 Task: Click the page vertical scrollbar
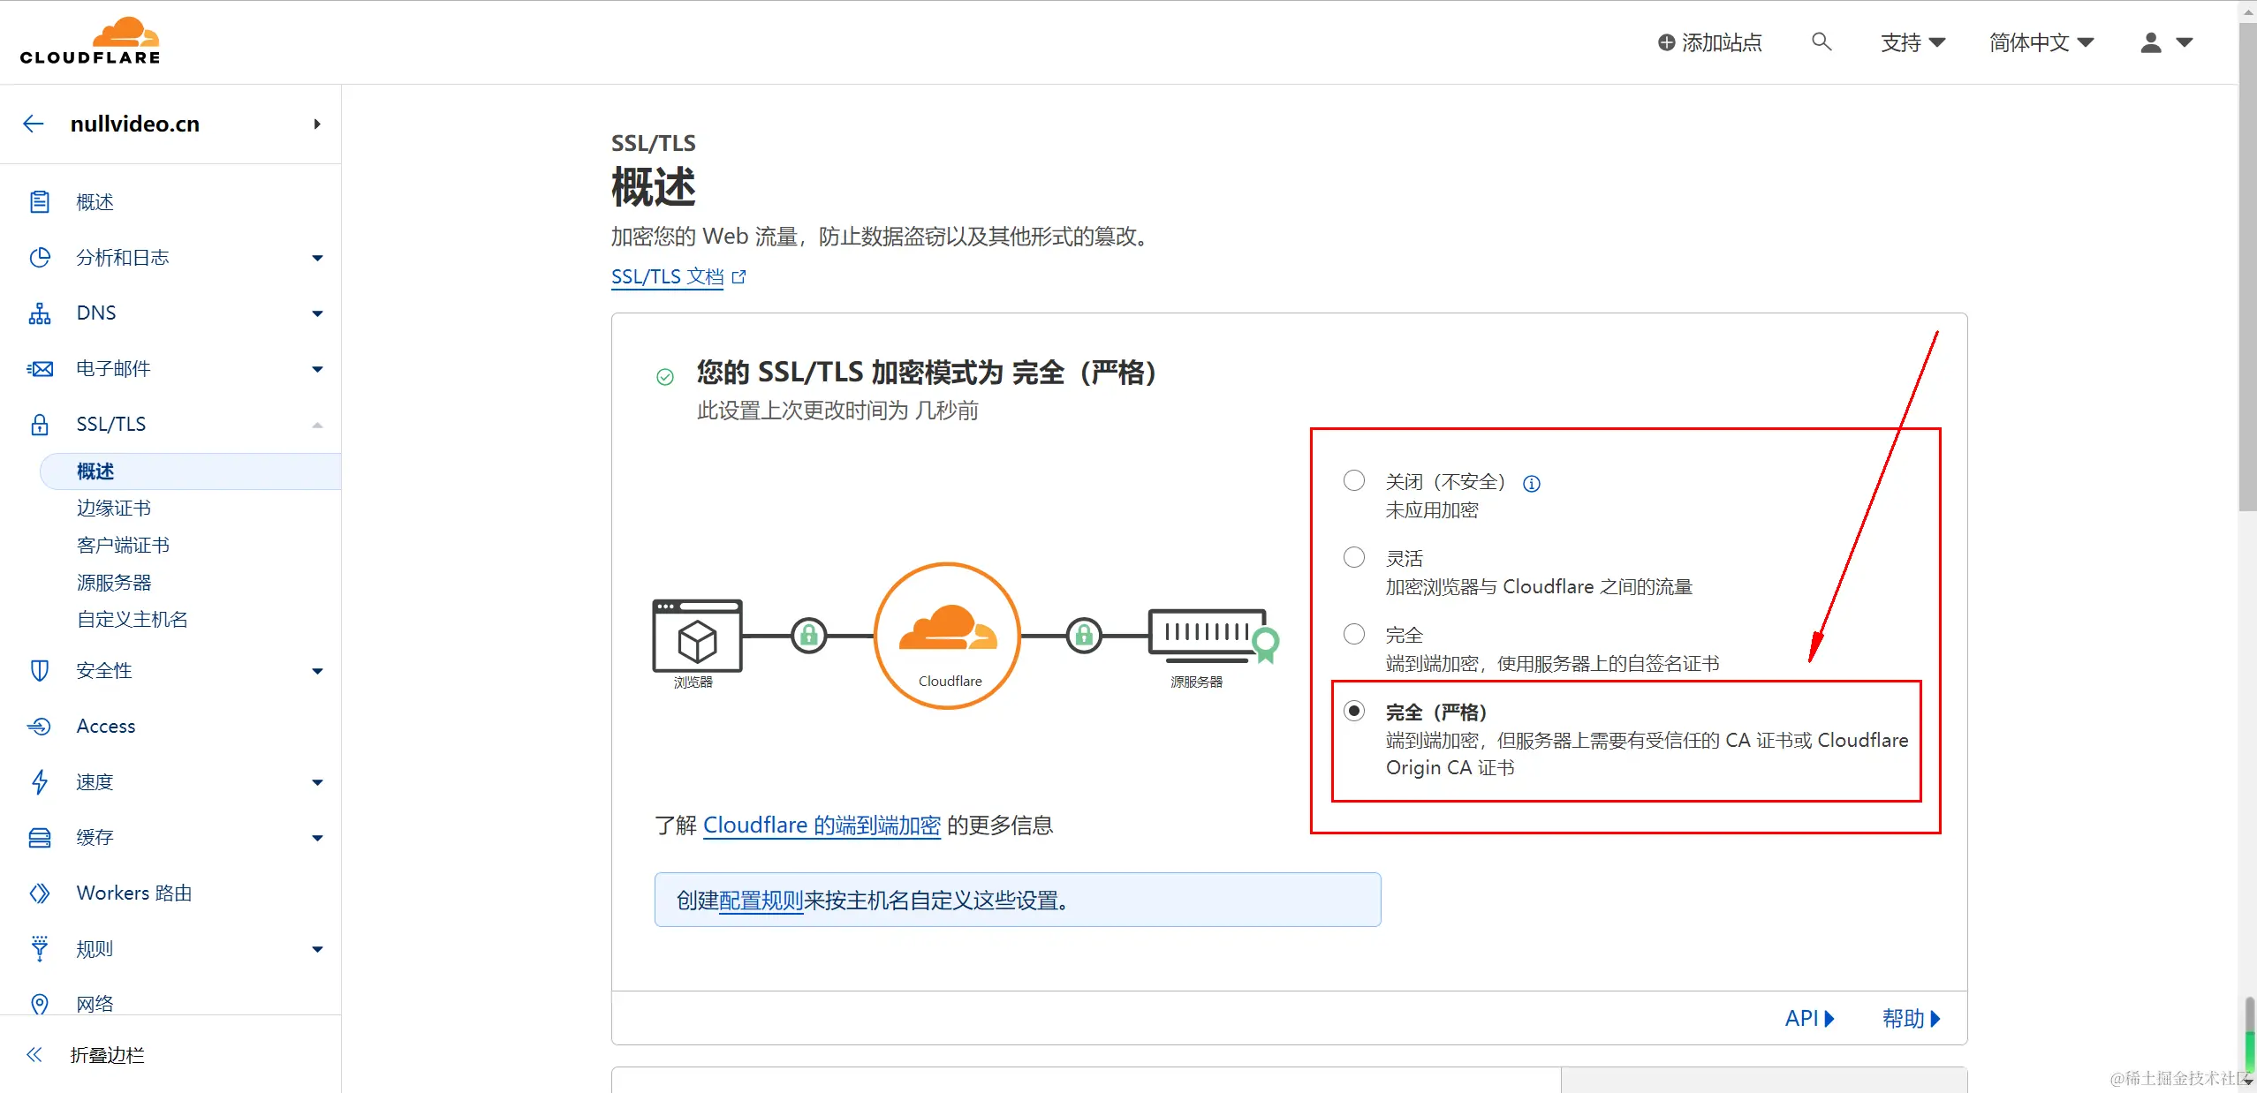coord(2247,265)
